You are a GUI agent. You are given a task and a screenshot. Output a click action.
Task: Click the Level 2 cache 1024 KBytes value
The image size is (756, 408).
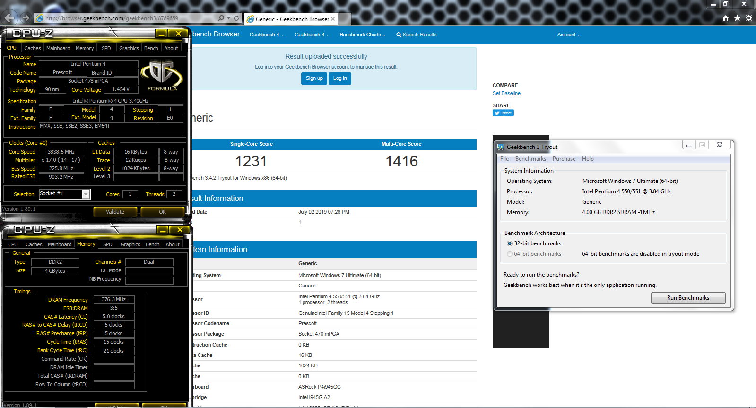point(136,168)
